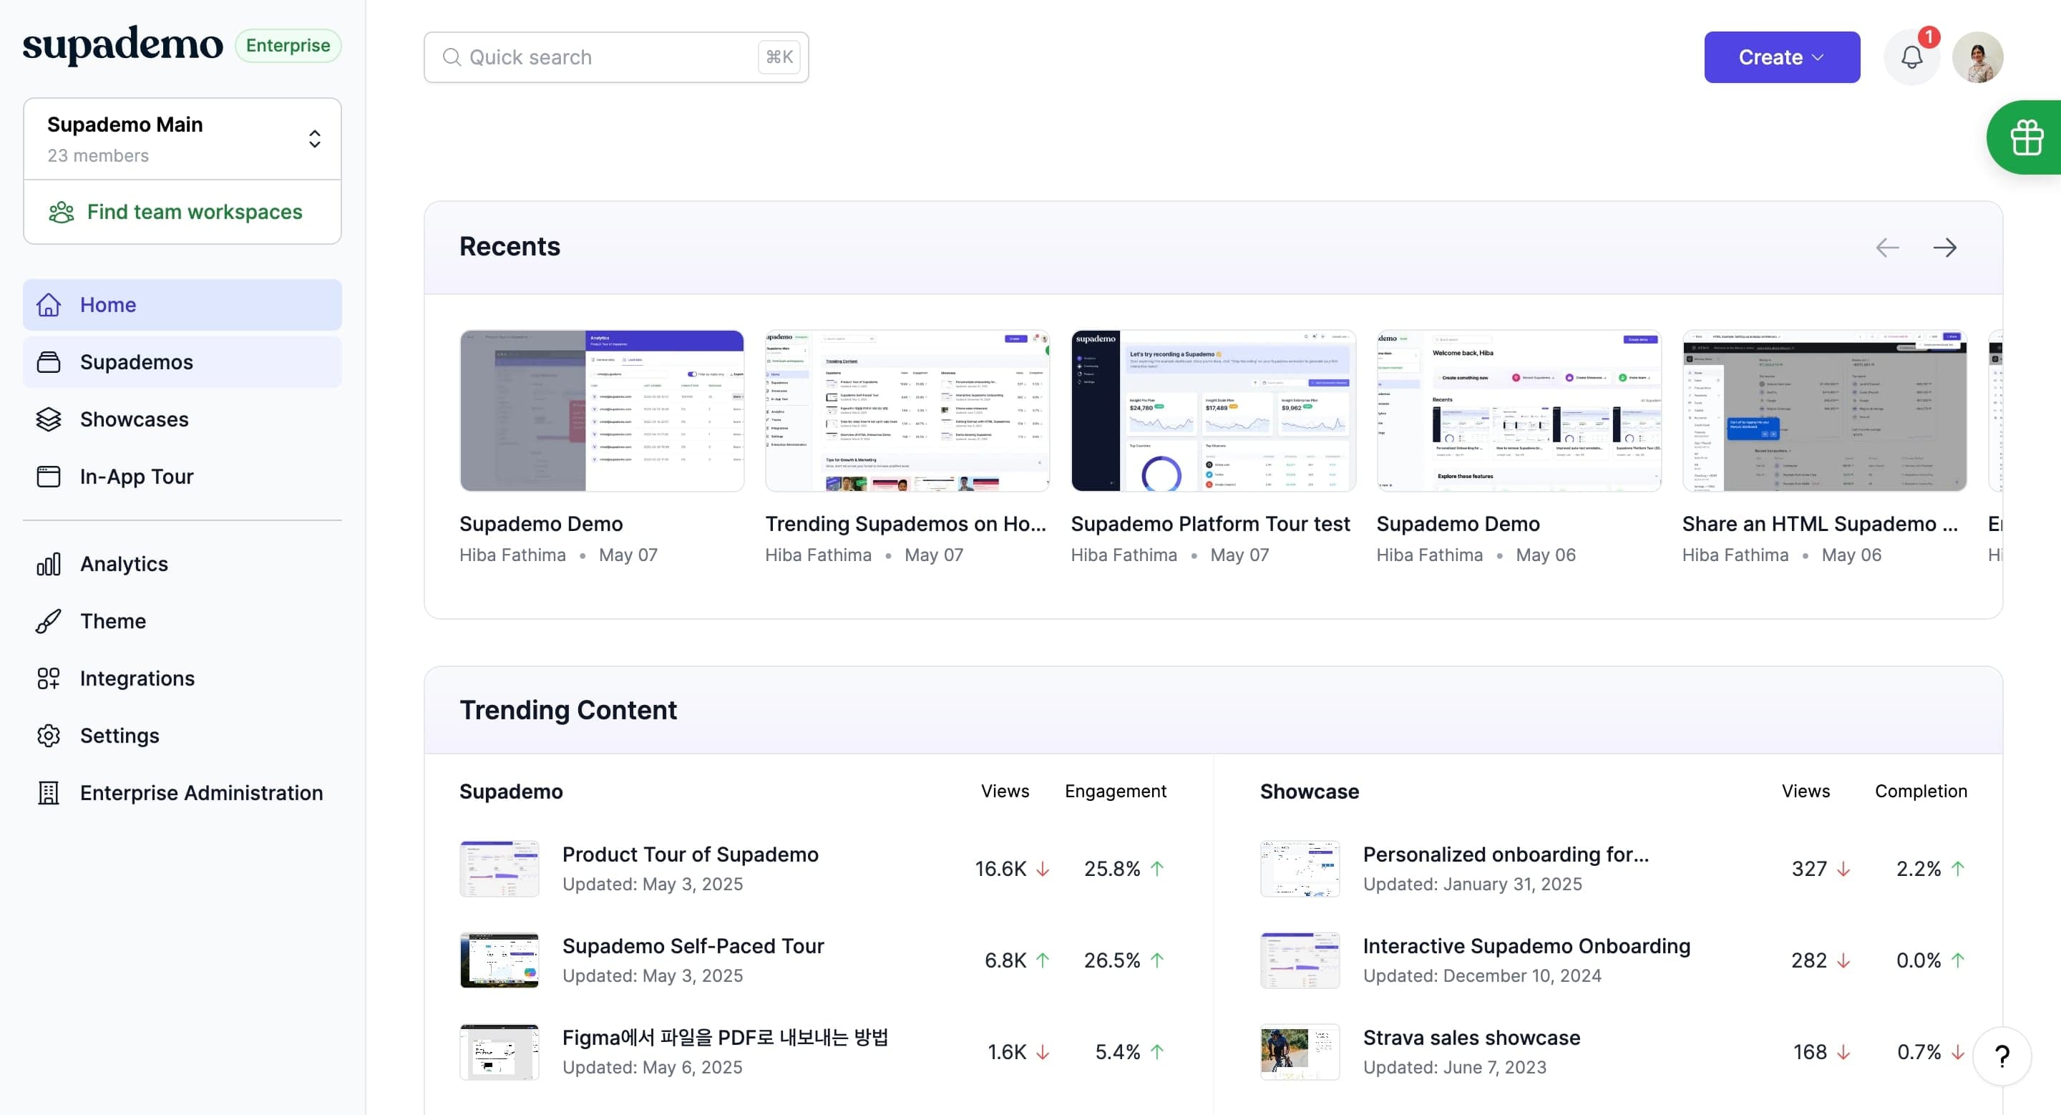The height and width of the screenshot is (1115, 2061).
Task: Click the In-App Tour window icon
Action: (x=49, y=477)
